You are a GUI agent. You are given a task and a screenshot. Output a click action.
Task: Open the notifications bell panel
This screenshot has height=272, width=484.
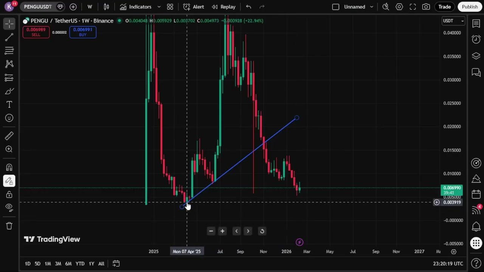click(476, 226)
